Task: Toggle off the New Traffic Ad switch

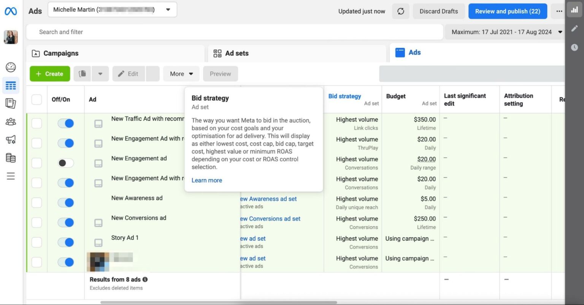Action: pyautogui.click(x=65, y=123)
